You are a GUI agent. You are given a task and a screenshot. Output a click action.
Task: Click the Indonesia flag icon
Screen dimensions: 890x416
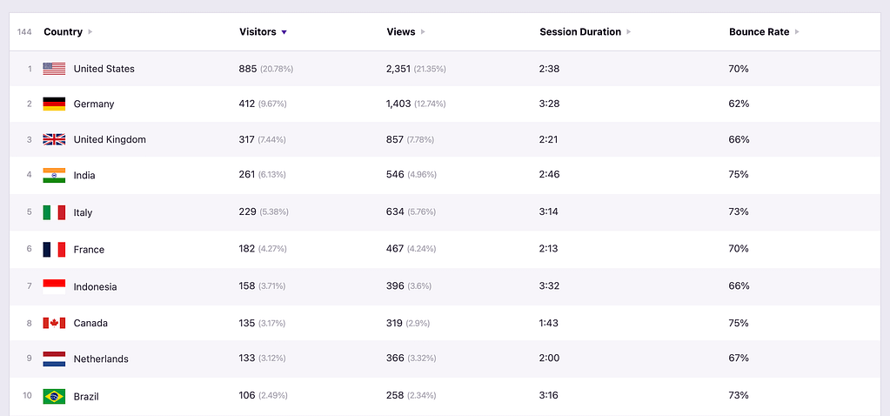pos(54,286)
